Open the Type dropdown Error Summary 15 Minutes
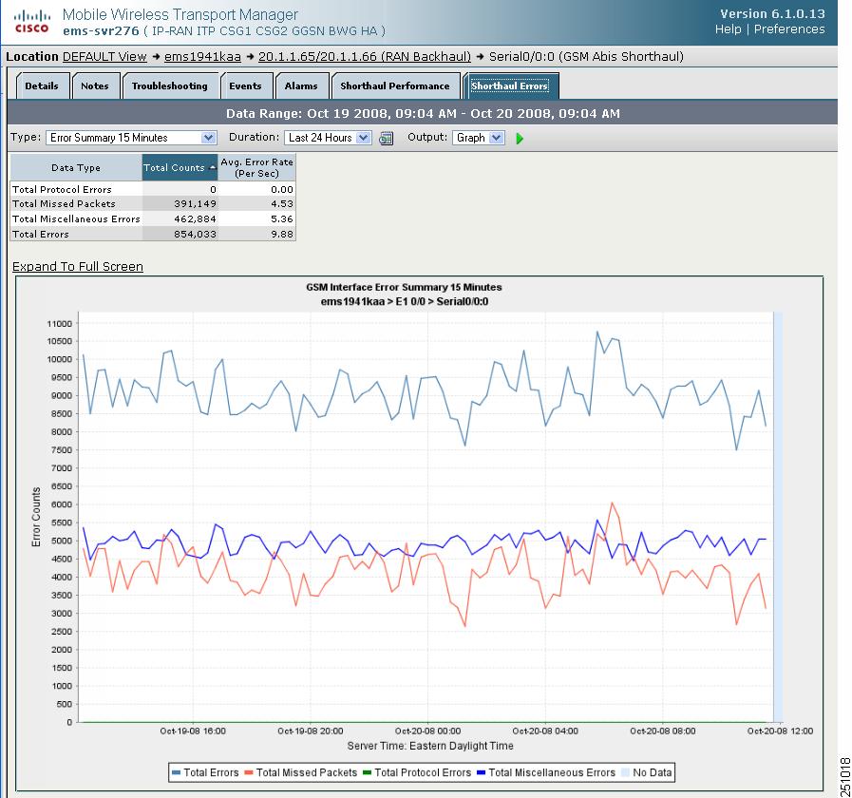 pos(131,138)
